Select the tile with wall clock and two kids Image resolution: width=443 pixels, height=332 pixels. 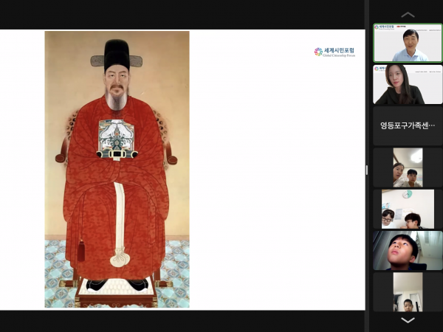pos(408,209)
